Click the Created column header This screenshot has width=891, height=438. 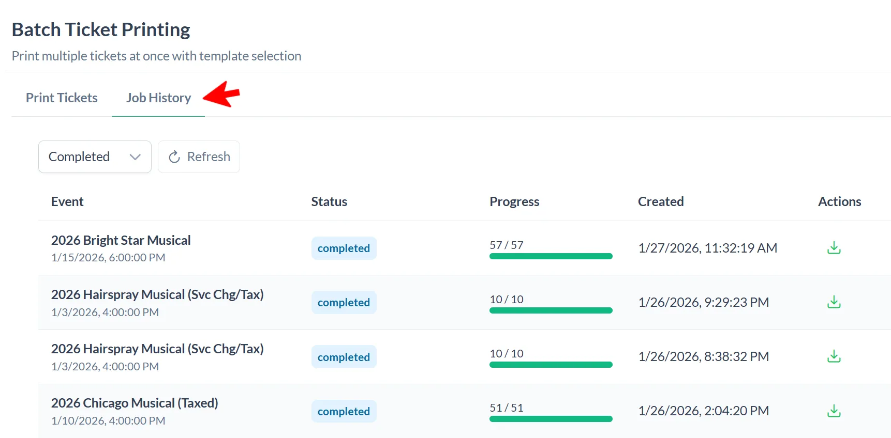click(661, 201)
